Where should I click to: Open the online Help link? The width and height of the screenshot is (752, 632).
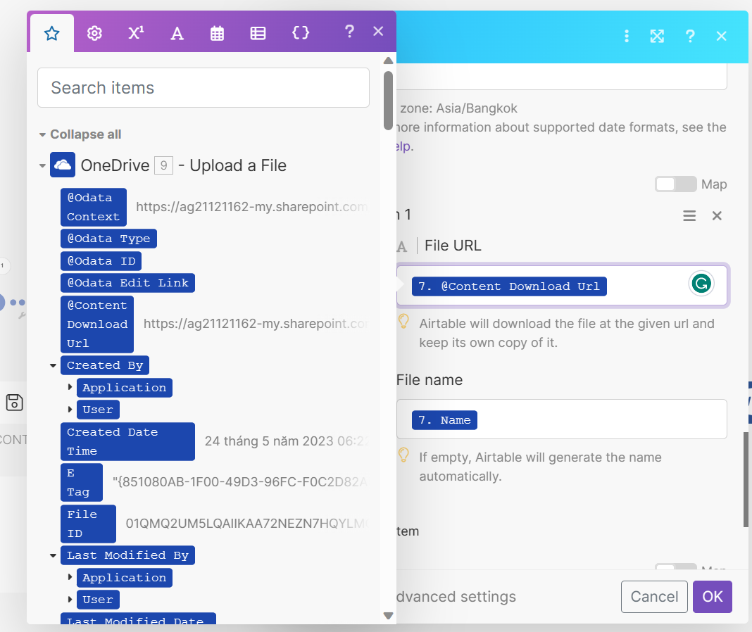[404, 146]
